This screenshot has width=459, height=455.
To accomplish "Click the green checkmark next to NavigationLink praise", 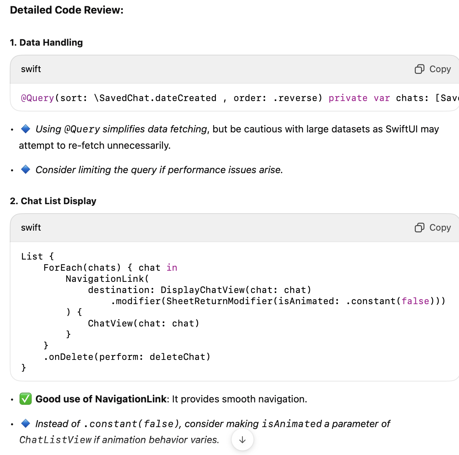I will pyautogui.click(x=25, y=399).
